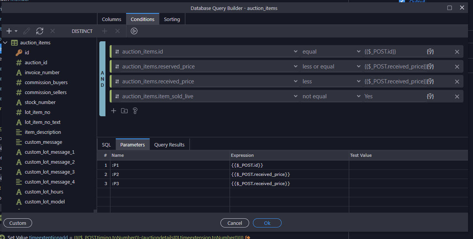Open the Query Results tab

coord(169,145)
